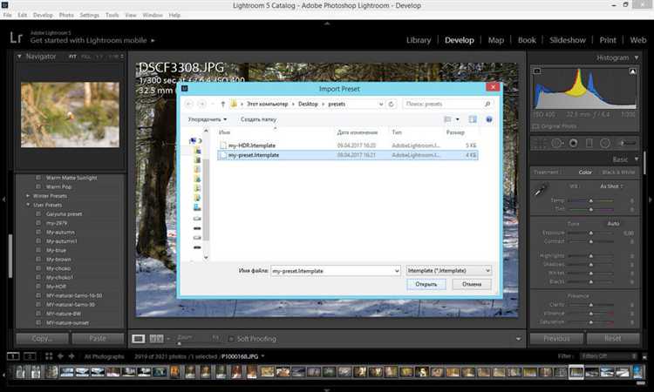The width and height of the screenshot is (654, 392).
Task: Switch to Slideshow module
Action: (x=568, y=40)
